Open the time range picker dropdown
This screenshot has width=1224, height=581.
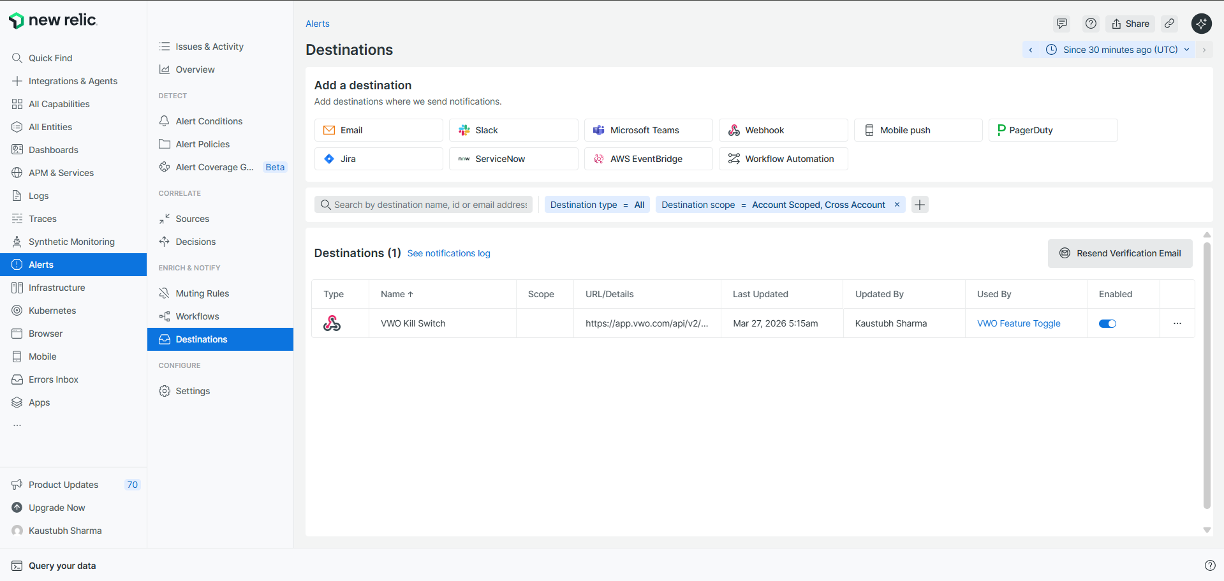[1117, 50]
